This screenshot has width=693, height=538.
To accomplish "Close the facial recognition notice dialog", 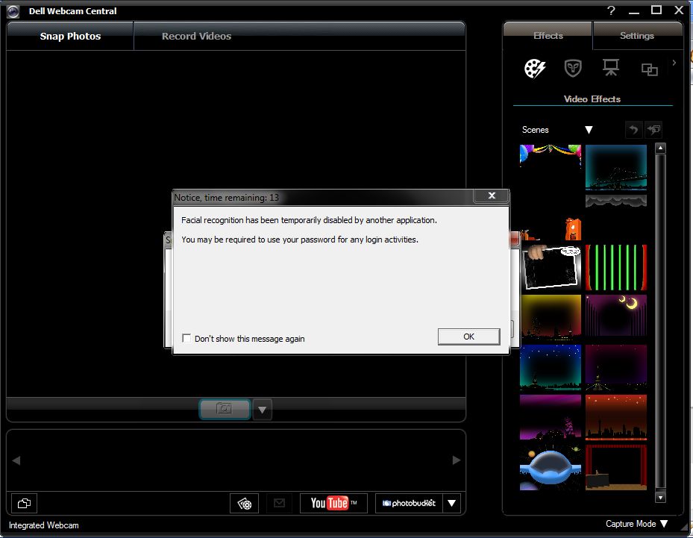I will (x=492, y=196).
